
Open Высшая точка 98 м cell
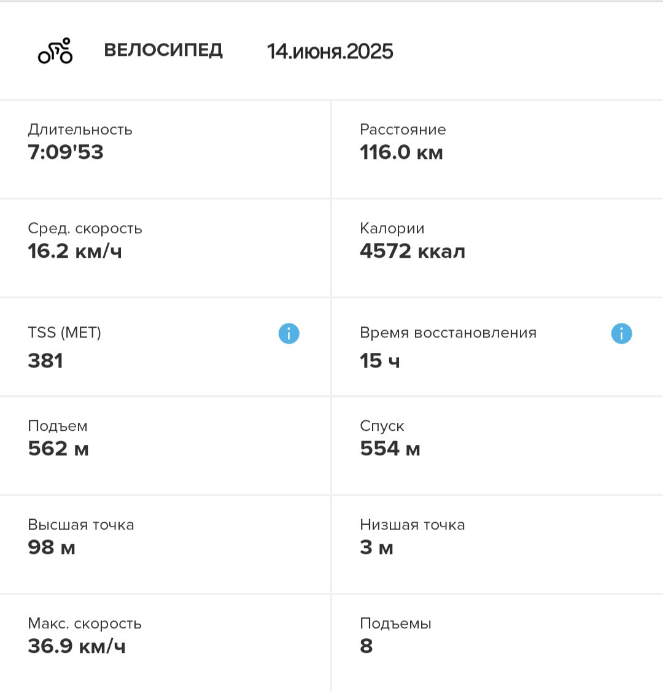(165, 545)
